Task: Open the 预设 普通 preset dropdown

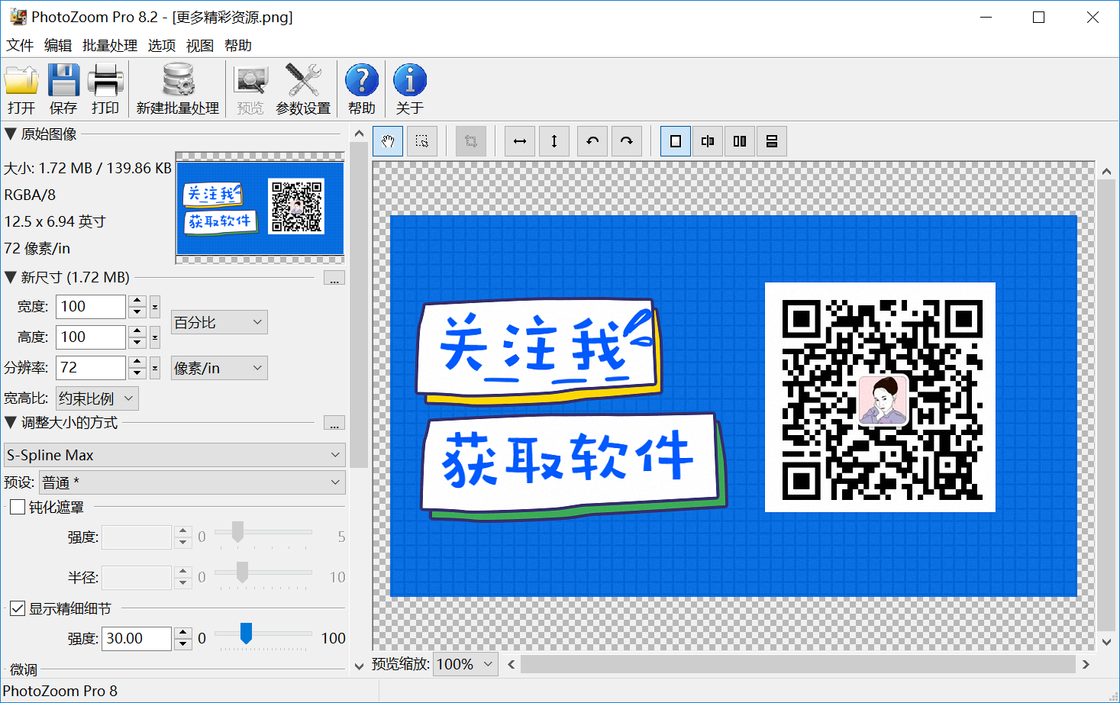Action: [192, 482]
